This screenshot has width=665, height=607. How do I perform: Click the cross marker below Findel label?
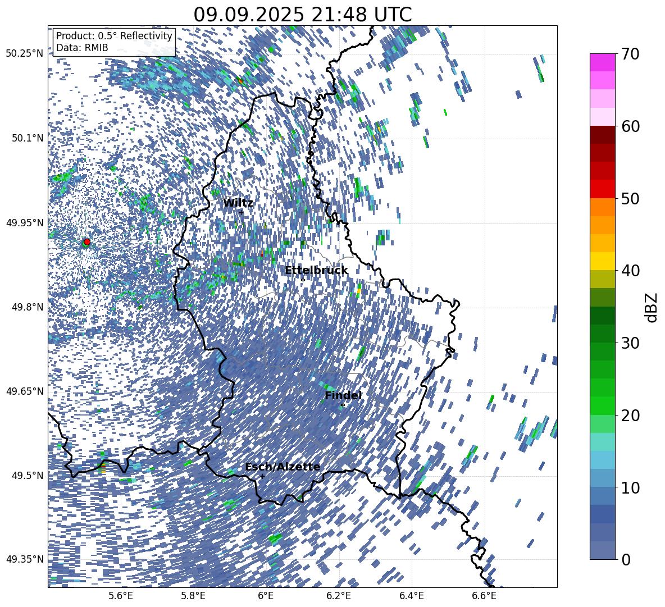[x=343, y=405]
